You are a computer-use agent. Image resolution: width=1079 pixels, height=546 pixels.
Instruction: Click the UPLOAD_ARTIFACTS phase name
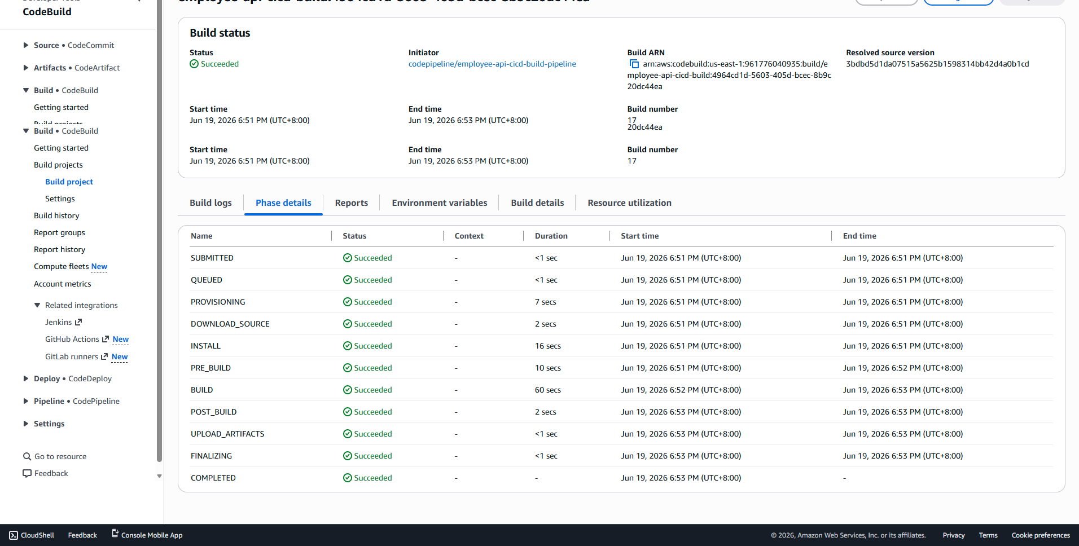tap(227, 434)
